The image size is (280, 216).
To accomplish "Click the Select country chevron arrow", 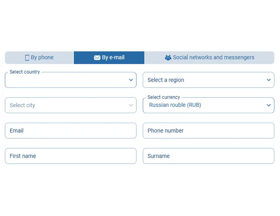I will tap(131, 80).
